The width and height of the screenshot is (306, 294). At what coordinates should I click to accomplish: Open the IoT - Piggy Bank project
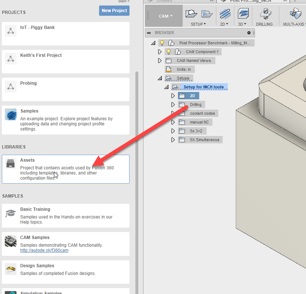pos(66,34)
